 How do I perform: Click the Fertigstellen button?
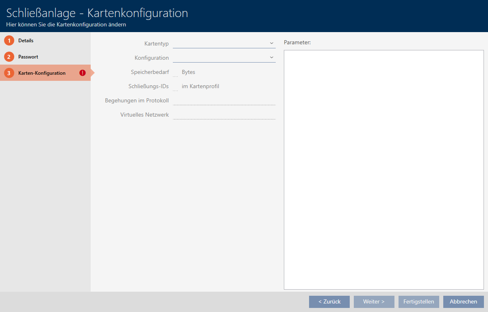[x=418, y=302]
